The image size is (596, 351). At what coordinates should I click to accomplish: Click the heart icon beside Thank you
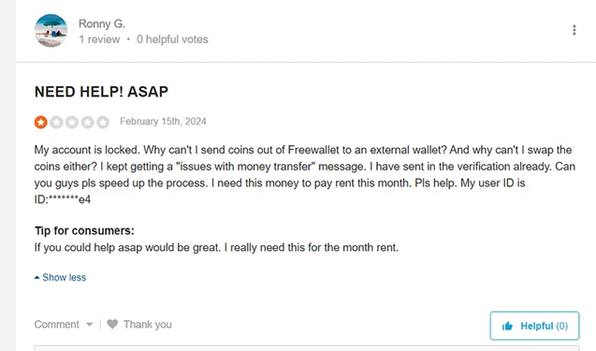click(x=112, y=324)
